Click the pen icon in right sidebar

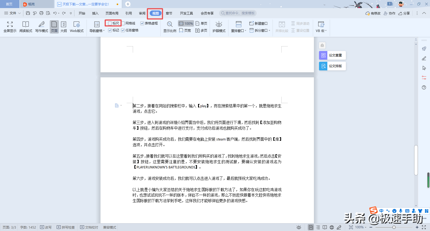point(424,58)
